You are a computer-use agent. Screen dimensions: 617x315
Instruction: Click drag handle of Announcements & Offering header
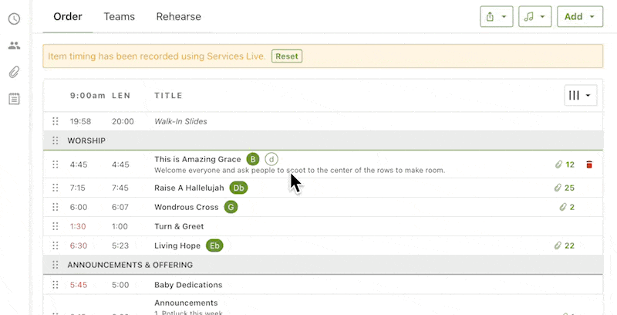[55, 265]
